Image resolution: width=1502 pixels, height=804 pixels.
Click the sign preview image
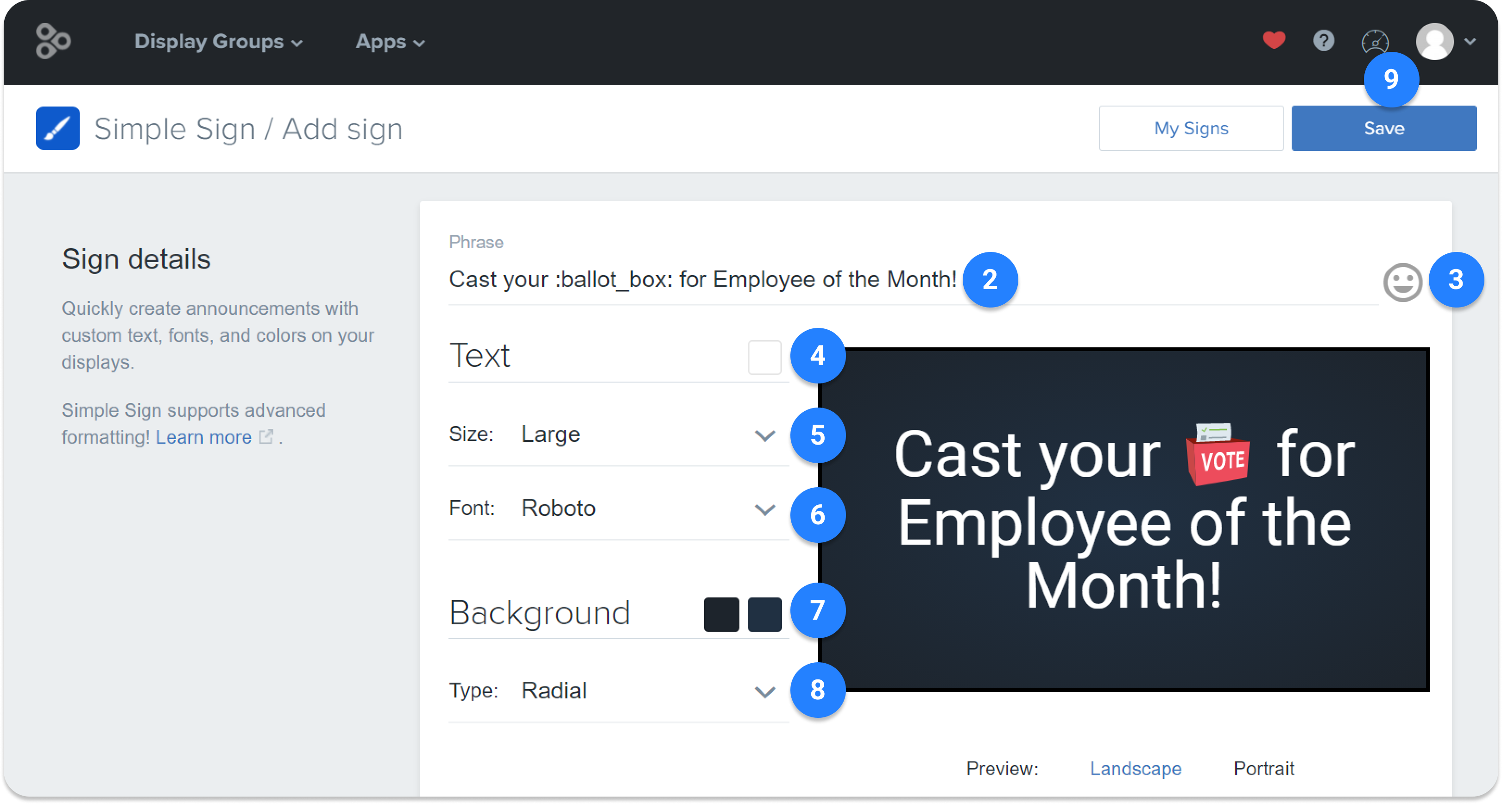1125,520
